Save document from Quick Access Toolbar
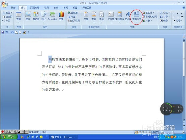The image size is (186, 140). tap(3, 32)
